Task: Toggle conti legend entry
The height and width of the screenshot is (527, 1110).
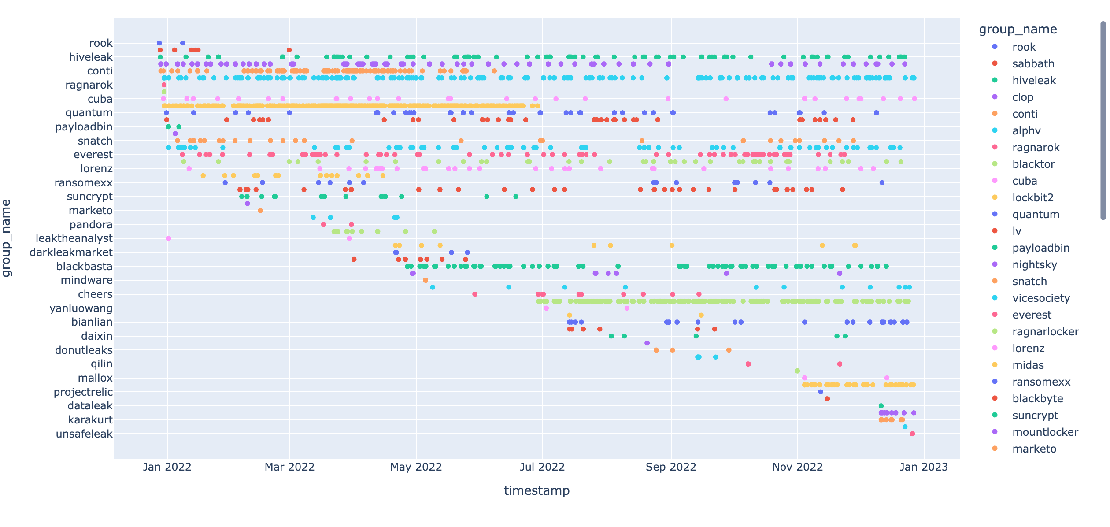Action: tap(1025, 114)
